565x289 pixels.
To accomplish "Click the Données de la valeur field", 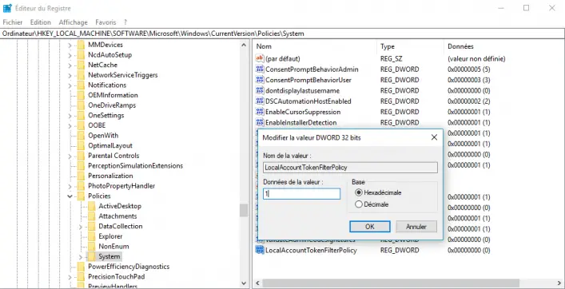I will point(301,194).
